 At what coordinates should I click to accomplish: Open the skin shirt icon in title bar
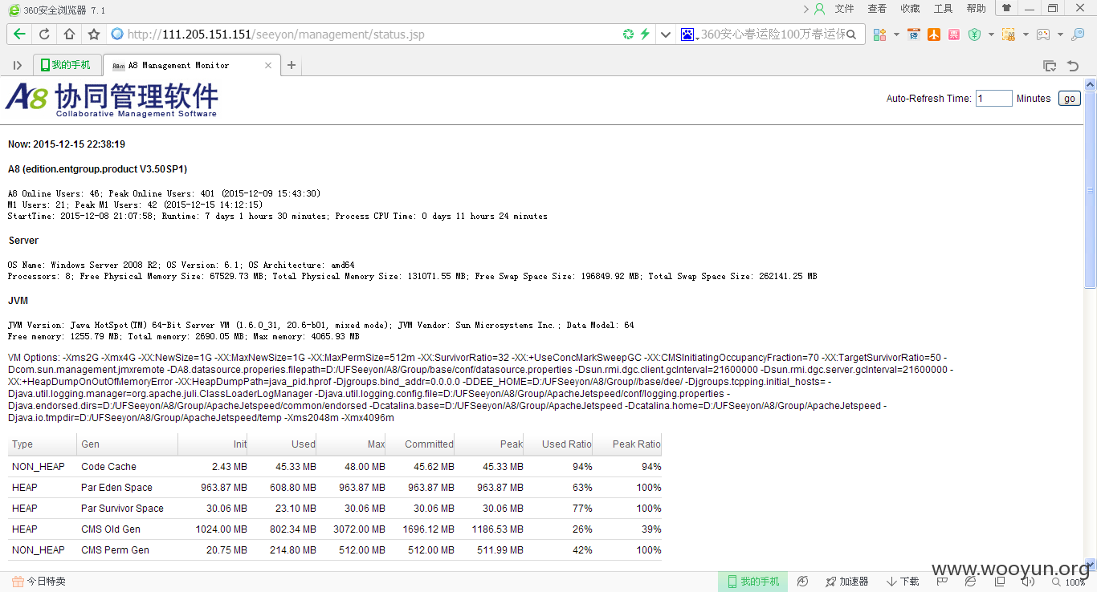click(x=1005, y=8)
